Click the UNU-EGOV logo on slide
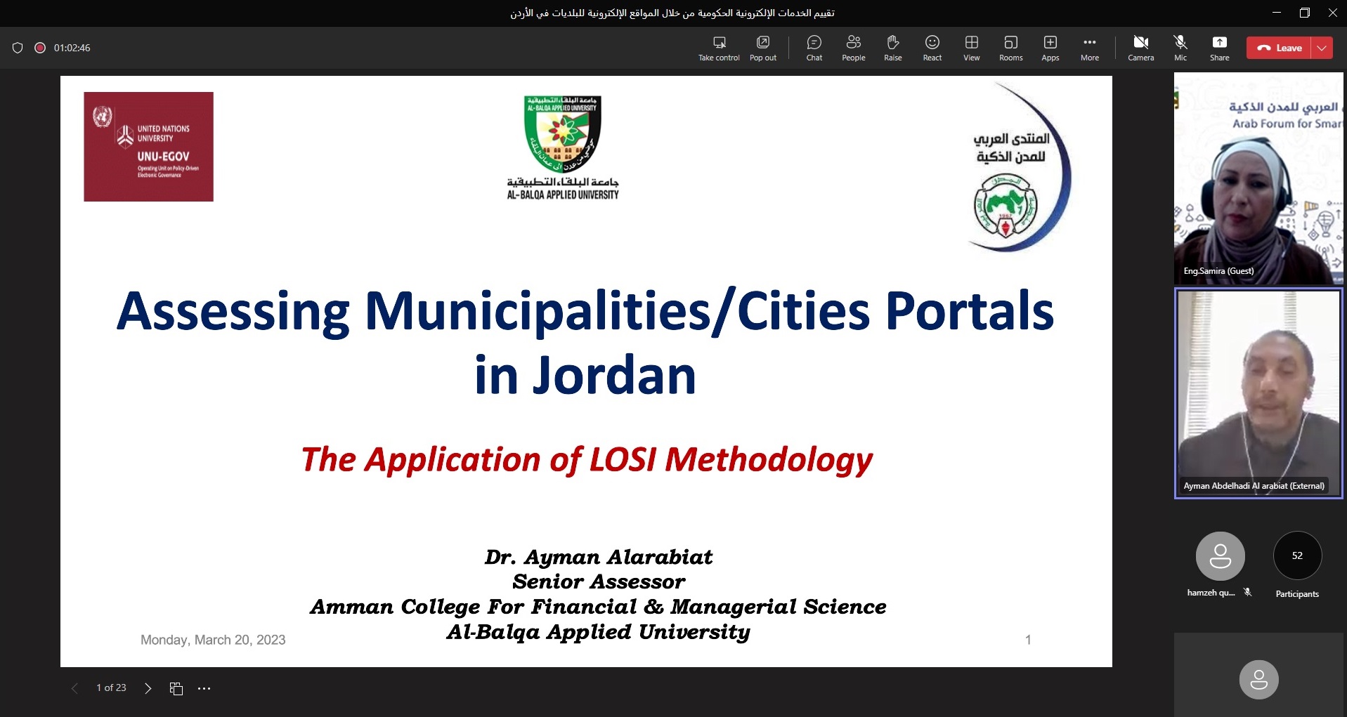Viewport: 1347px width, 717px height. [148, 147]
